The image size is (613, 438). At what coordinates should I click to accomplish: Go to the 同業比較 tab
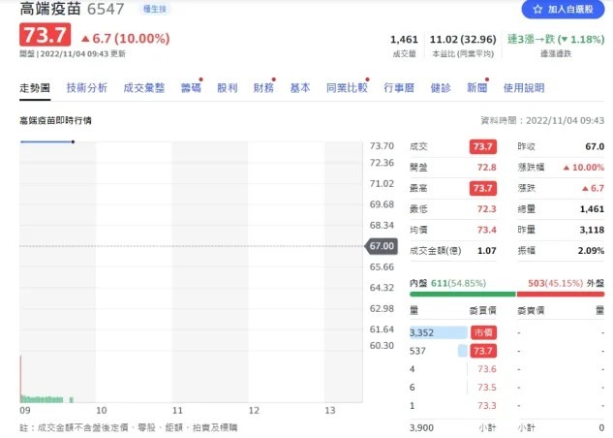click(347, 88)
